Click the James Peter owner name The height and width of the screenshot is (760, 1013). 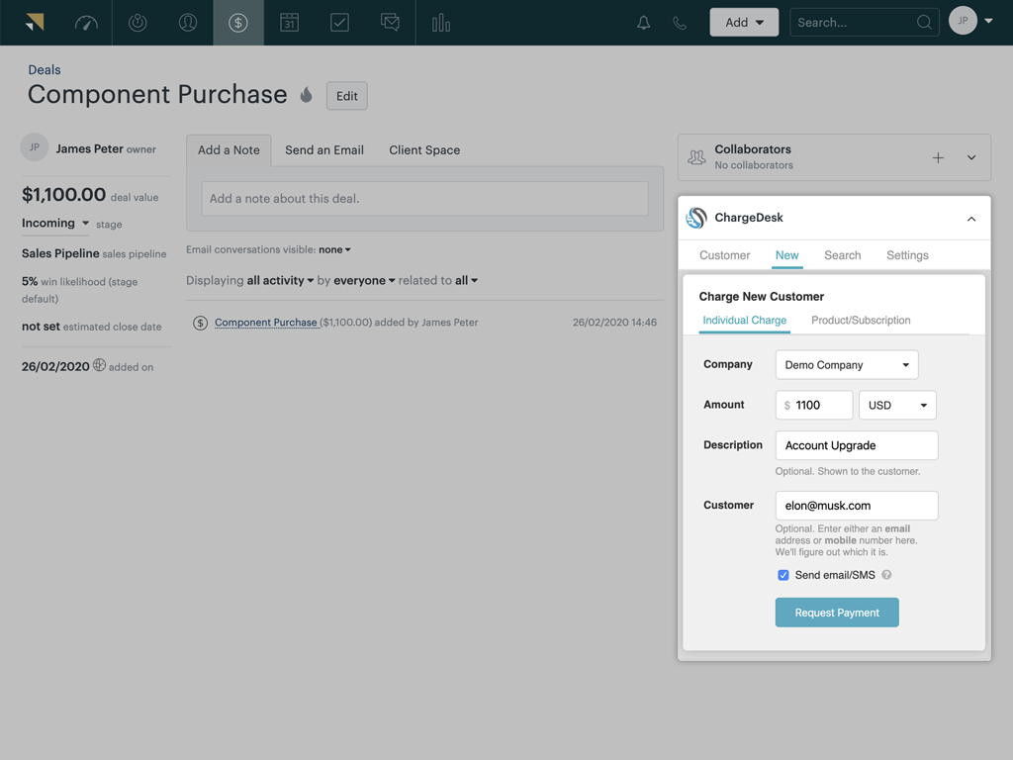click(89, 148)
